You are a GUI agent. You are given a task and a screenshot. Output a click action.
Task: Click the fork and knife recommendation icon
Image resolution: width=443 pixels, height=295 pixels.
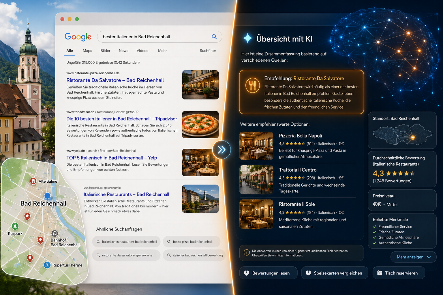253,86
